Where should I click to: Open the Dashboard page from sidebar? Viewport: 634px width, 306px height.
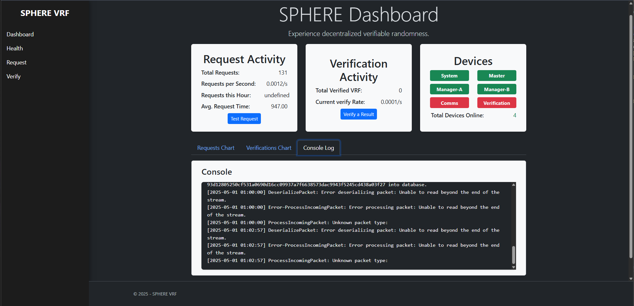[20, 34]
